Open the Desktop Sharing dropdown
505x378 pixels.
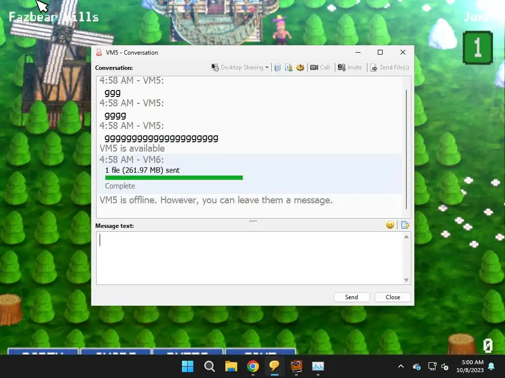coord(240,67)
